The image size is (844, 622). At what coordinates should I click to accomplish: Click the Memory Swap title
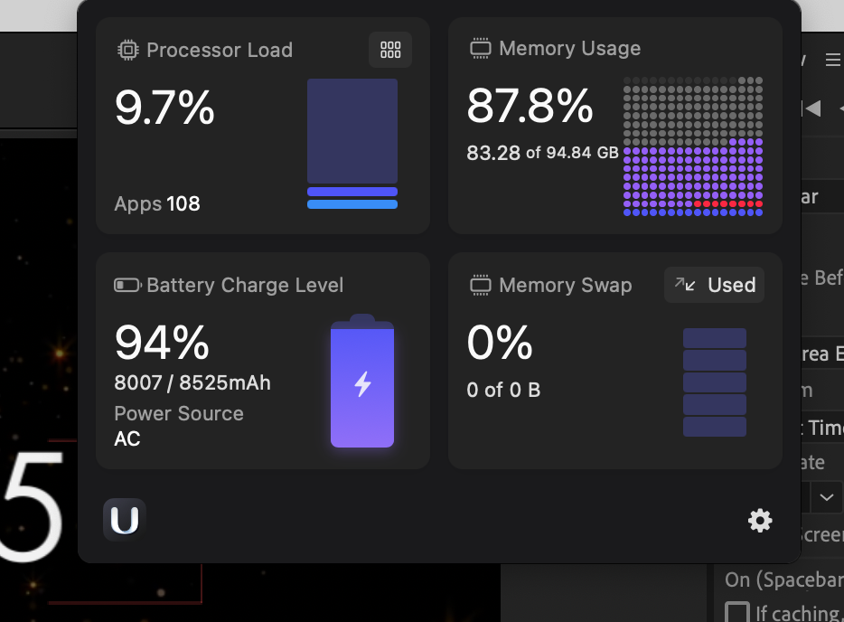point(565,286)
